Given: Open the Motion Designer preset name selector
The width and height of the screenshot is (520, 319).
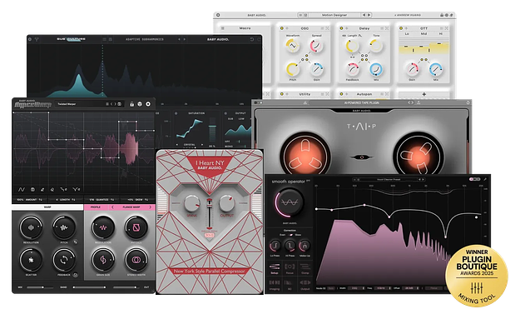Looking at the screenshot, I should tap(334, 15).
